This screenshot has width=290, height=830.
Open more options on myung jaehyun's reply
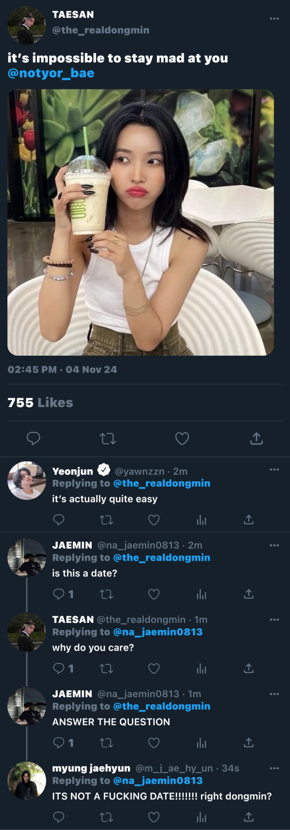pos(274,768)
